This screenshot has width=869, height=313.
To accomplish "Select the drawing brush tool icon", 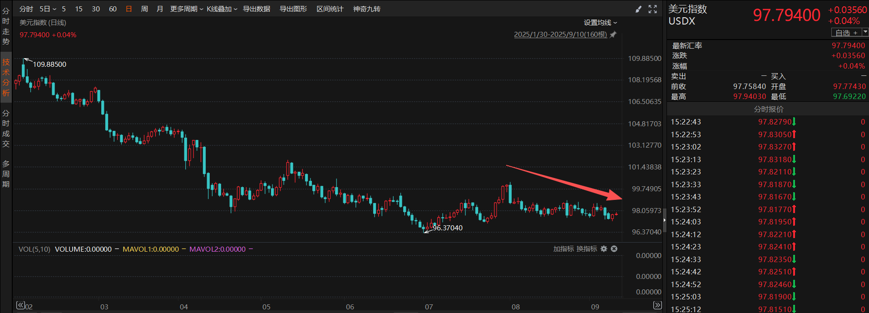I will click(x=638, y=9).
